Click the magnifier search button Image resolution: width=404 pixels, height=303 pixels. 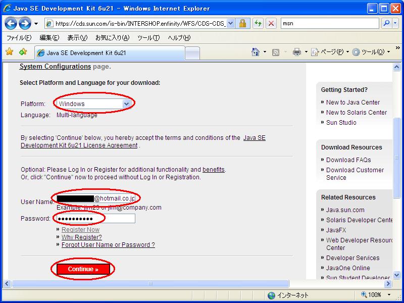point(386,23)
